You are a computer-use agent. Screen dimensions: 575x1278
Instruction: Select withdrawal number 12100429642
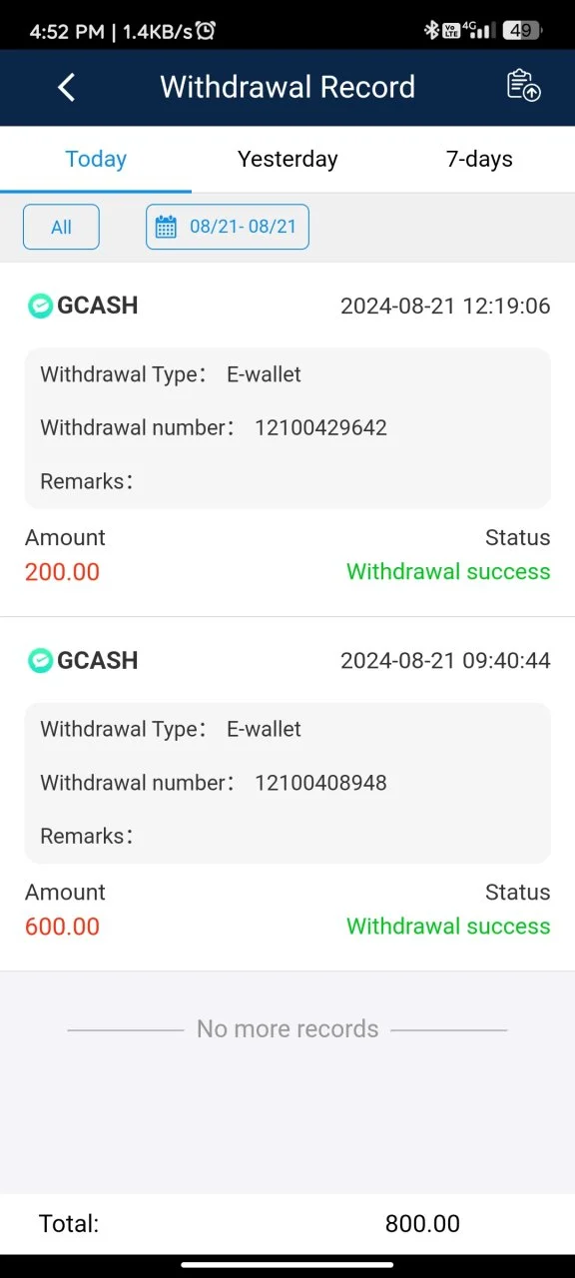(x=320, y=428)
